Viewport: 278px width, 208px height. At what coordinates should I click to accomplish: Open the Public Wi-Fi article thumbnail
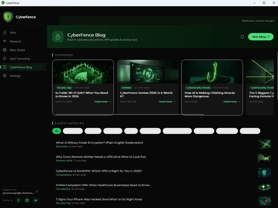point(83,72)
